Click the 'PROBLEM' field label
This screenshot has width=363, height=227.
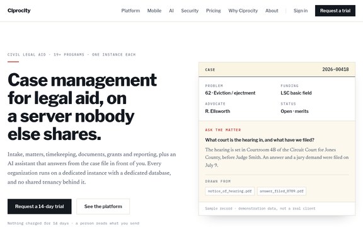[214, 86]
